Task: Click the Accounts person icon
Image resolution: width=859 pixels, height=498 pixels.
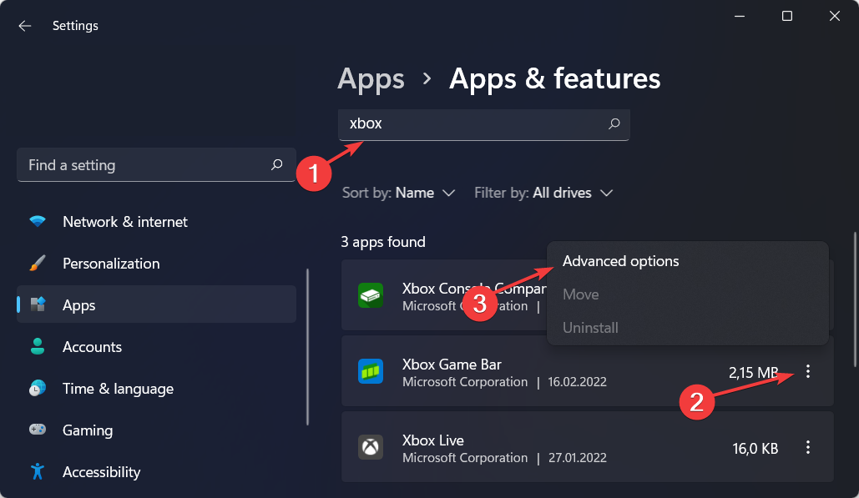Action: coord(38,346)
